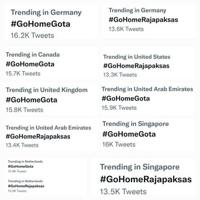The width and height of the screenshot is (200, 200).
Task: Click the Trending in United Kingdom label
Action: (x=47, y=90)
